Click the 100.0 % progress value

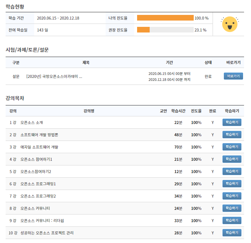tap(202, 18)
